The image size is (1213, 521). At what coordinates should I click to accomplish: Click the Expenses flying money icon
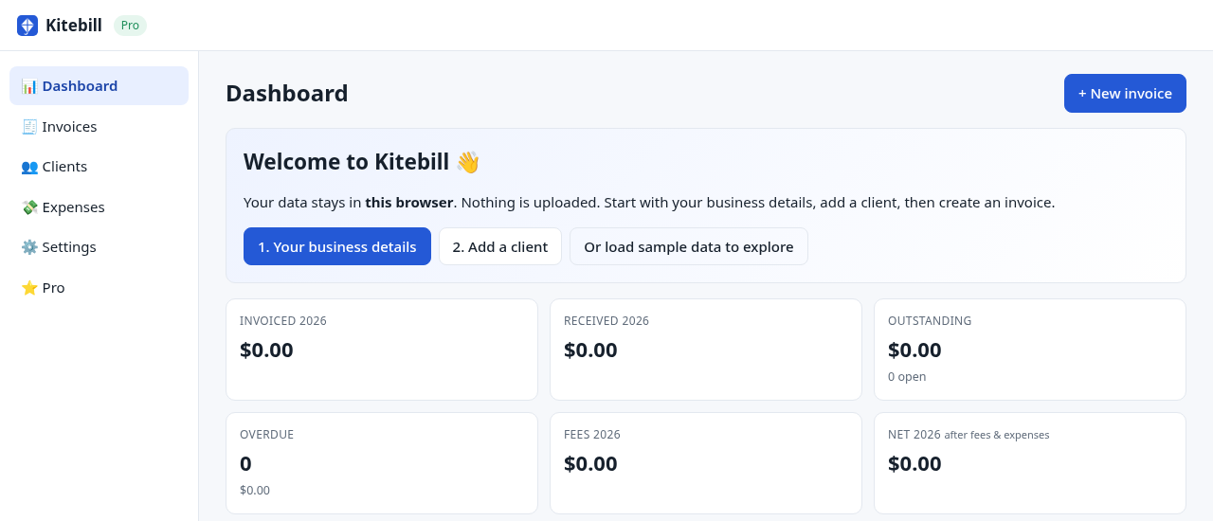29,207
